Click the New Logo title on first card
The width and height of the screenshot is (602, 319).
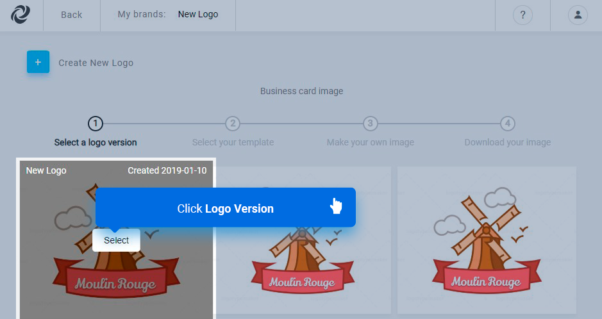point(46,170)
